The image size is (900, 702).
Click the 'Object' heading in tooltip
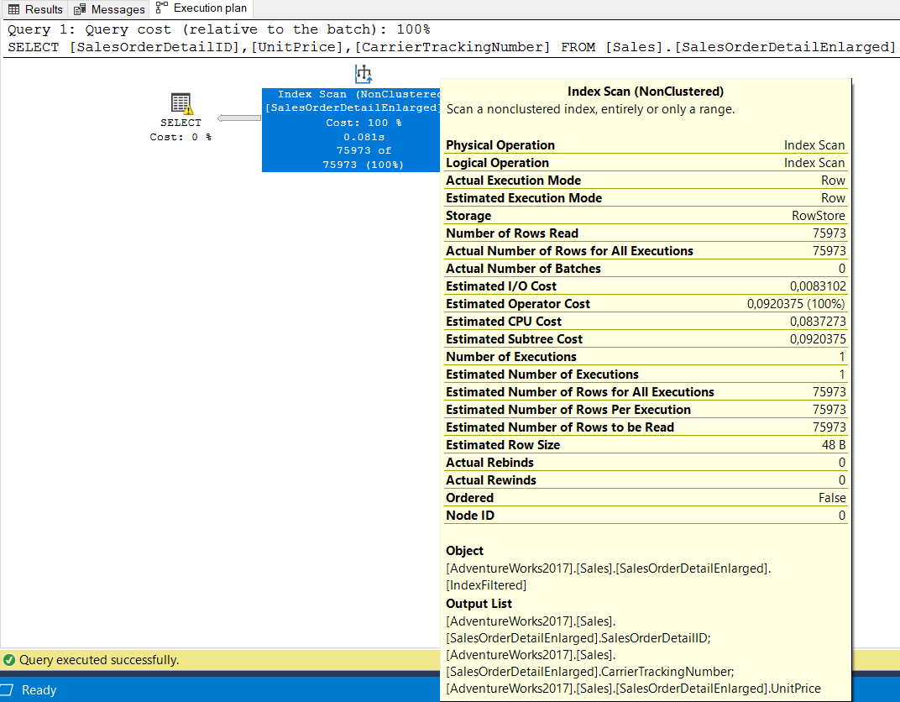click(x=464, y=551)
